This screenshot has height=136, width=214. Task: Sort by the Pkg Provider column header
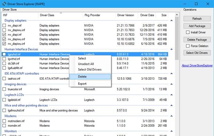(99, 15)
